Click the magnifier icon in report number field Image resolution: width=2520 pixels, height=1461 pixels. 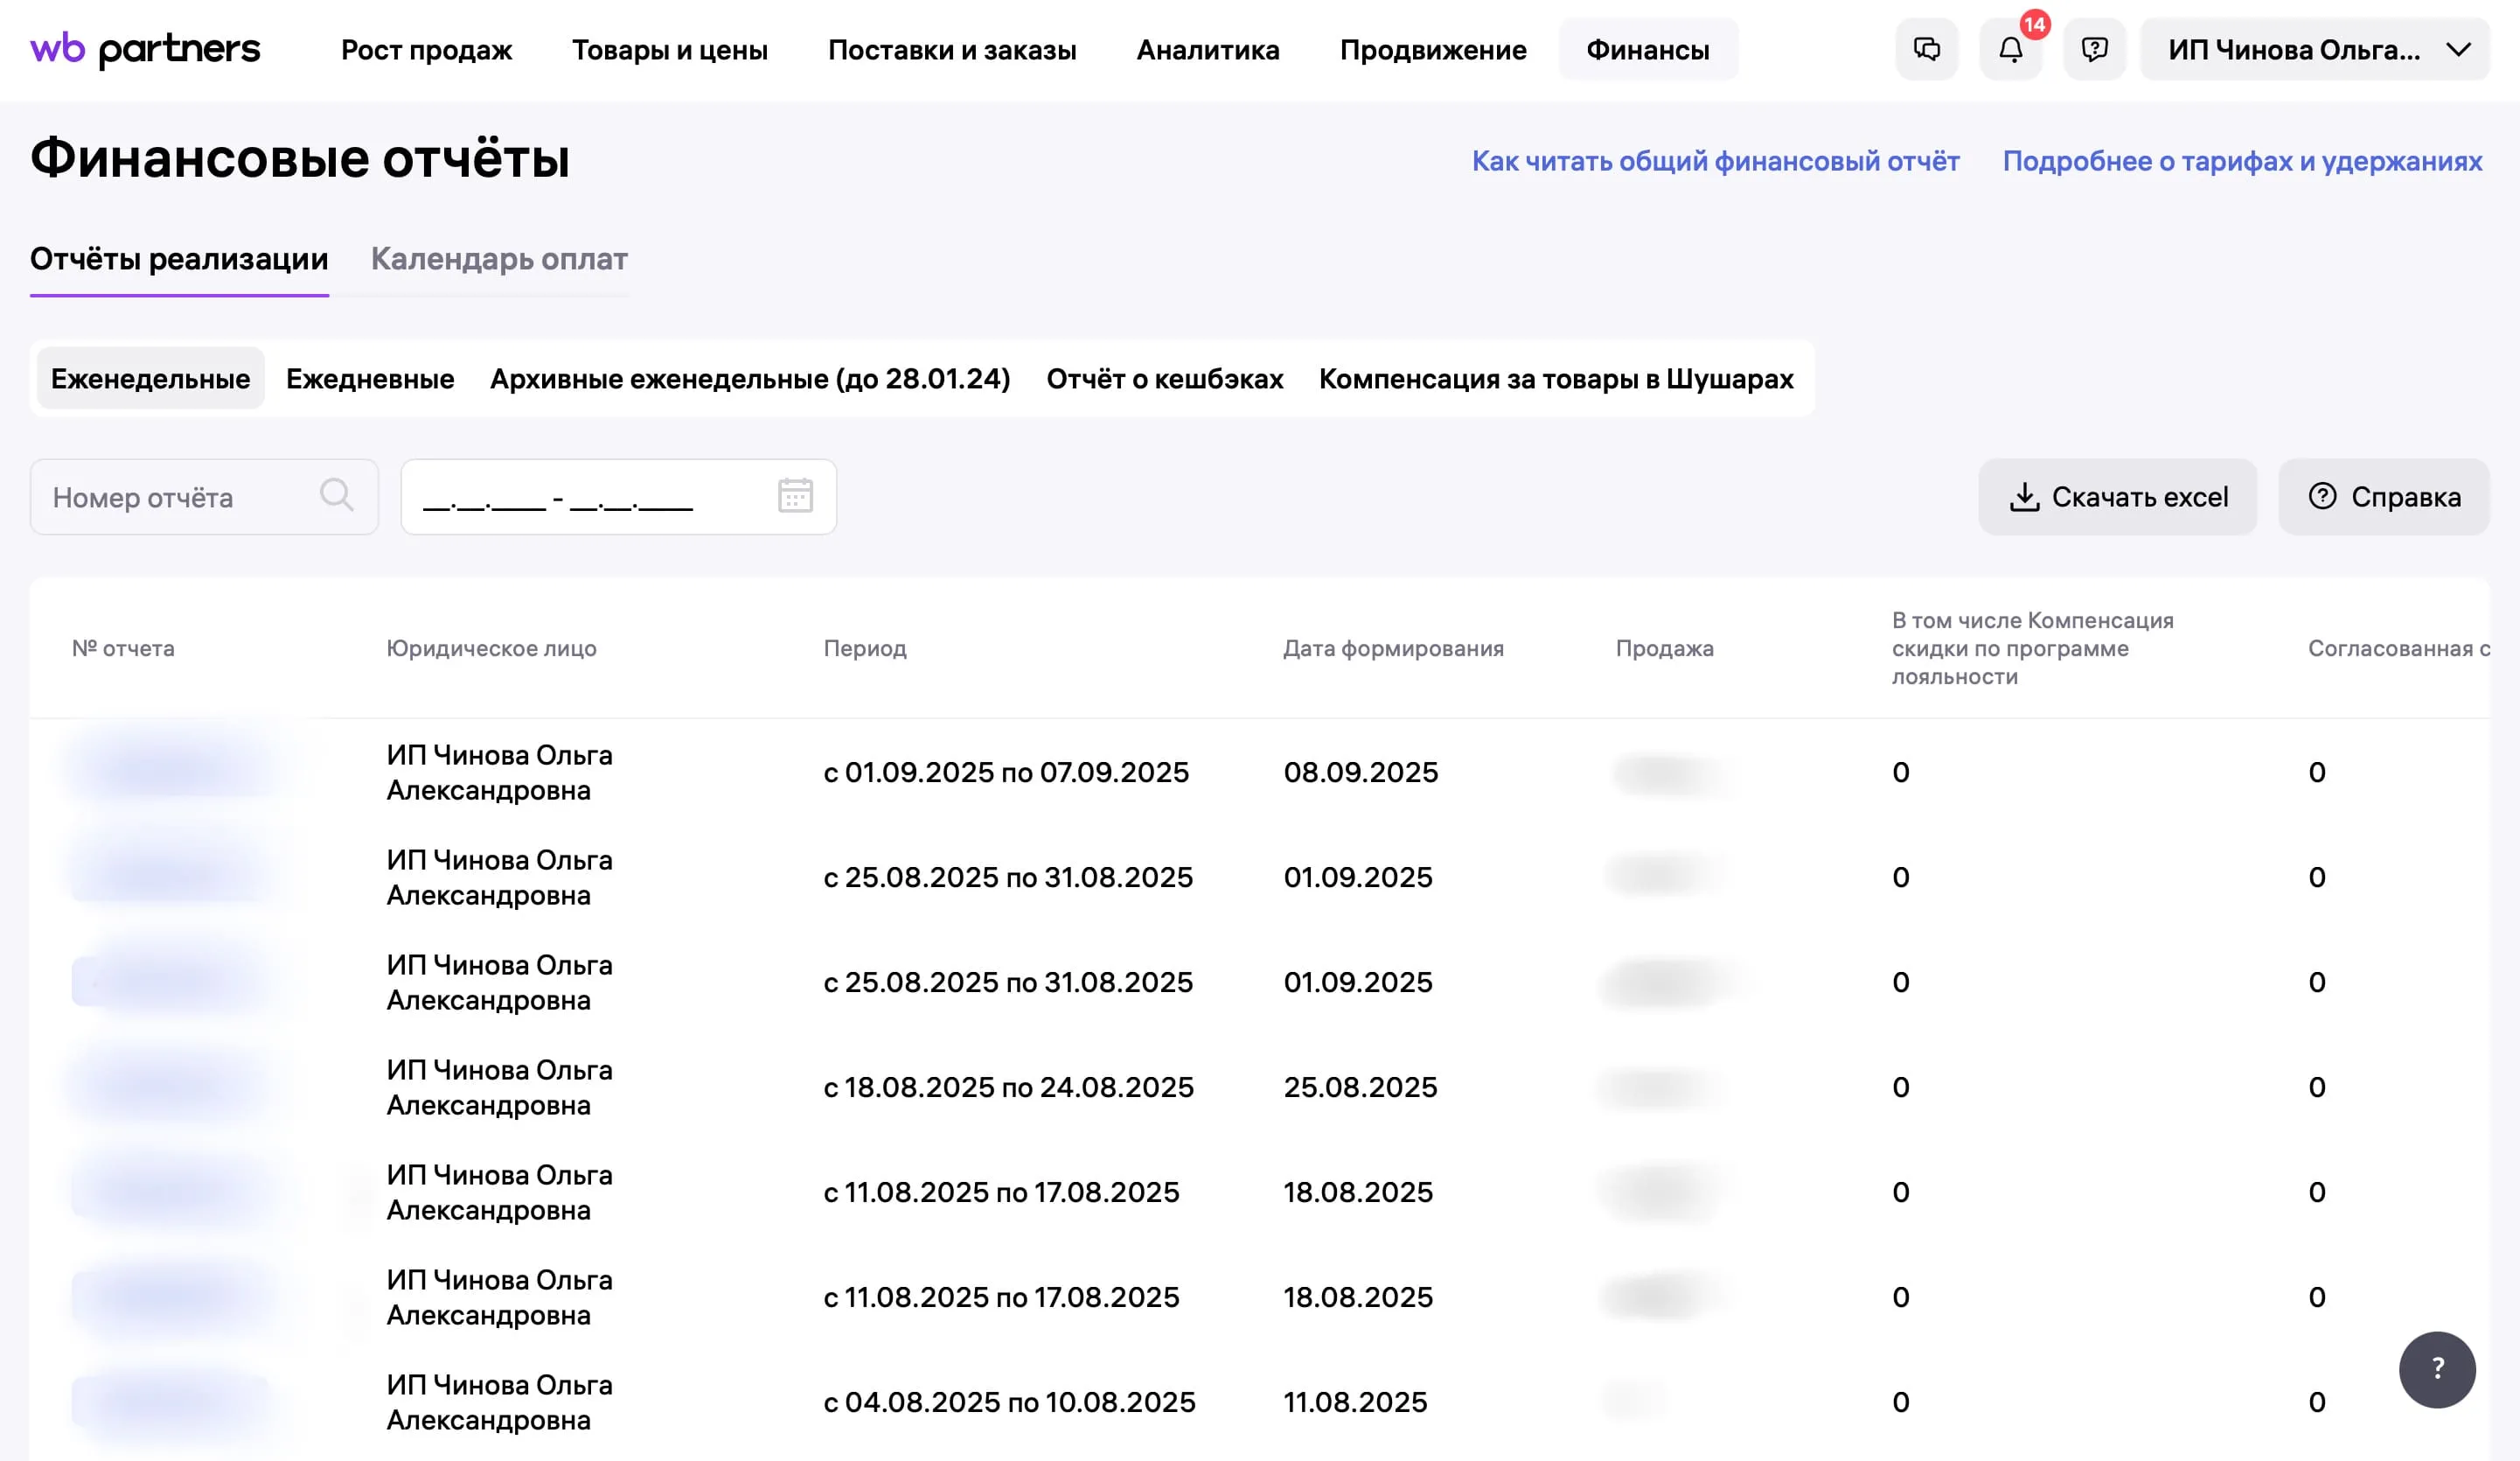tap(336, 495)
